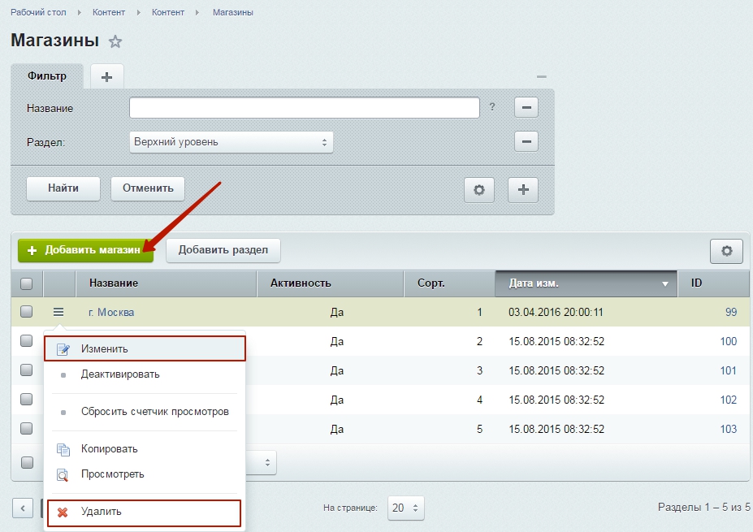Screen dimensions: 753x532
Task: Click the favorites star next to Магазины
Action: (x=115, y=41)
